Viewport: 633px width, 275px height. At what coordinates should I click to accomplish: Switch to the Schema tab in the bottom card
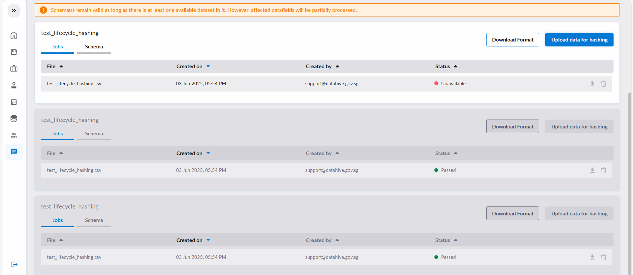[94, 220]
